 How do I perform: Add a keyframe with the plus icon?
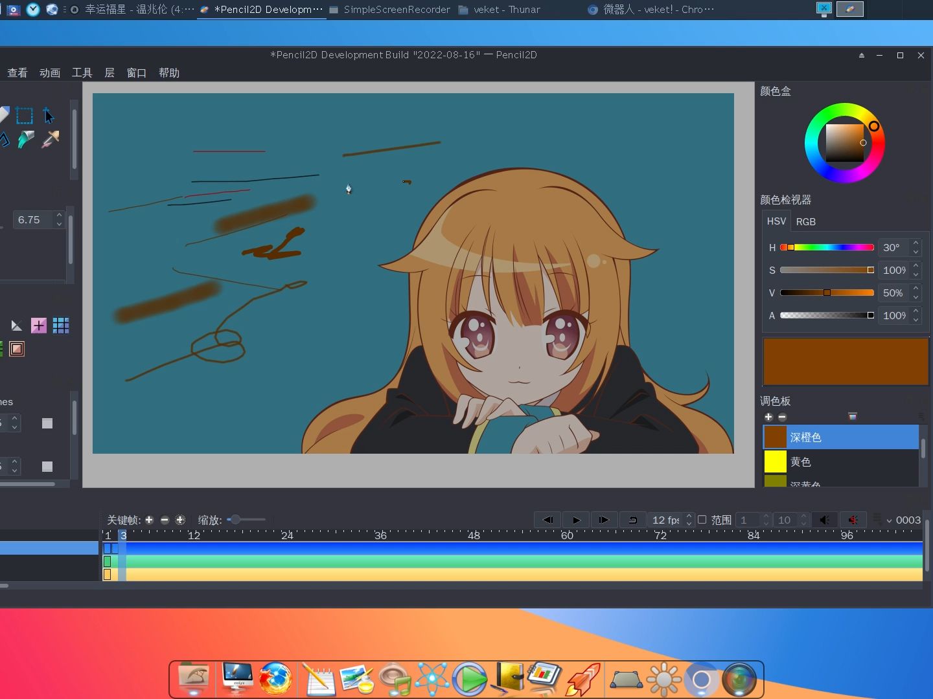point(148,520)
